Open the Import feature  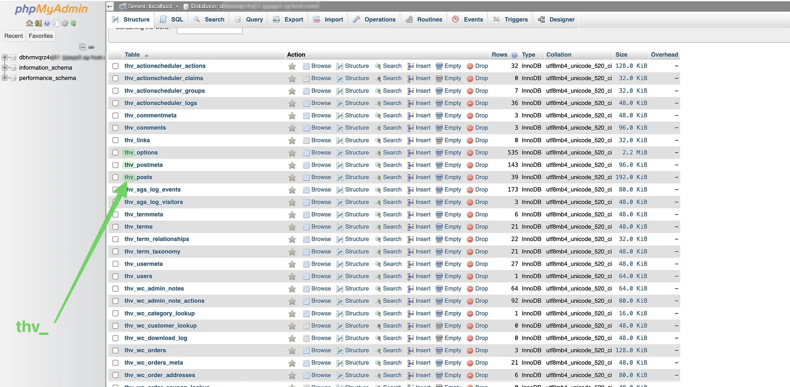(x=327, y=19)
